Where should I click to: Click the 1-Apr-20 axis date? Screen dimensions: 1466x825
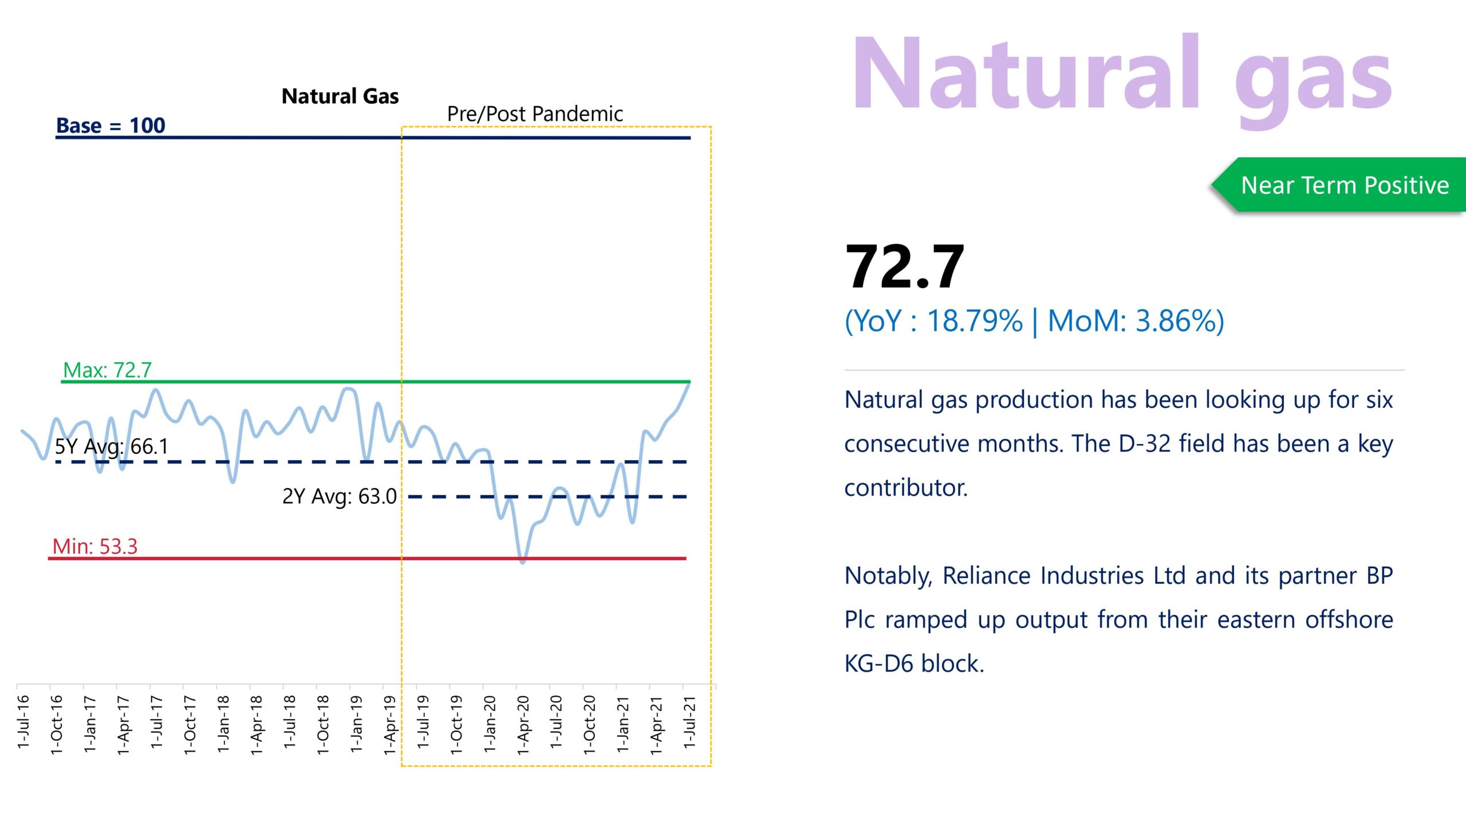click(x=523, y=724)
